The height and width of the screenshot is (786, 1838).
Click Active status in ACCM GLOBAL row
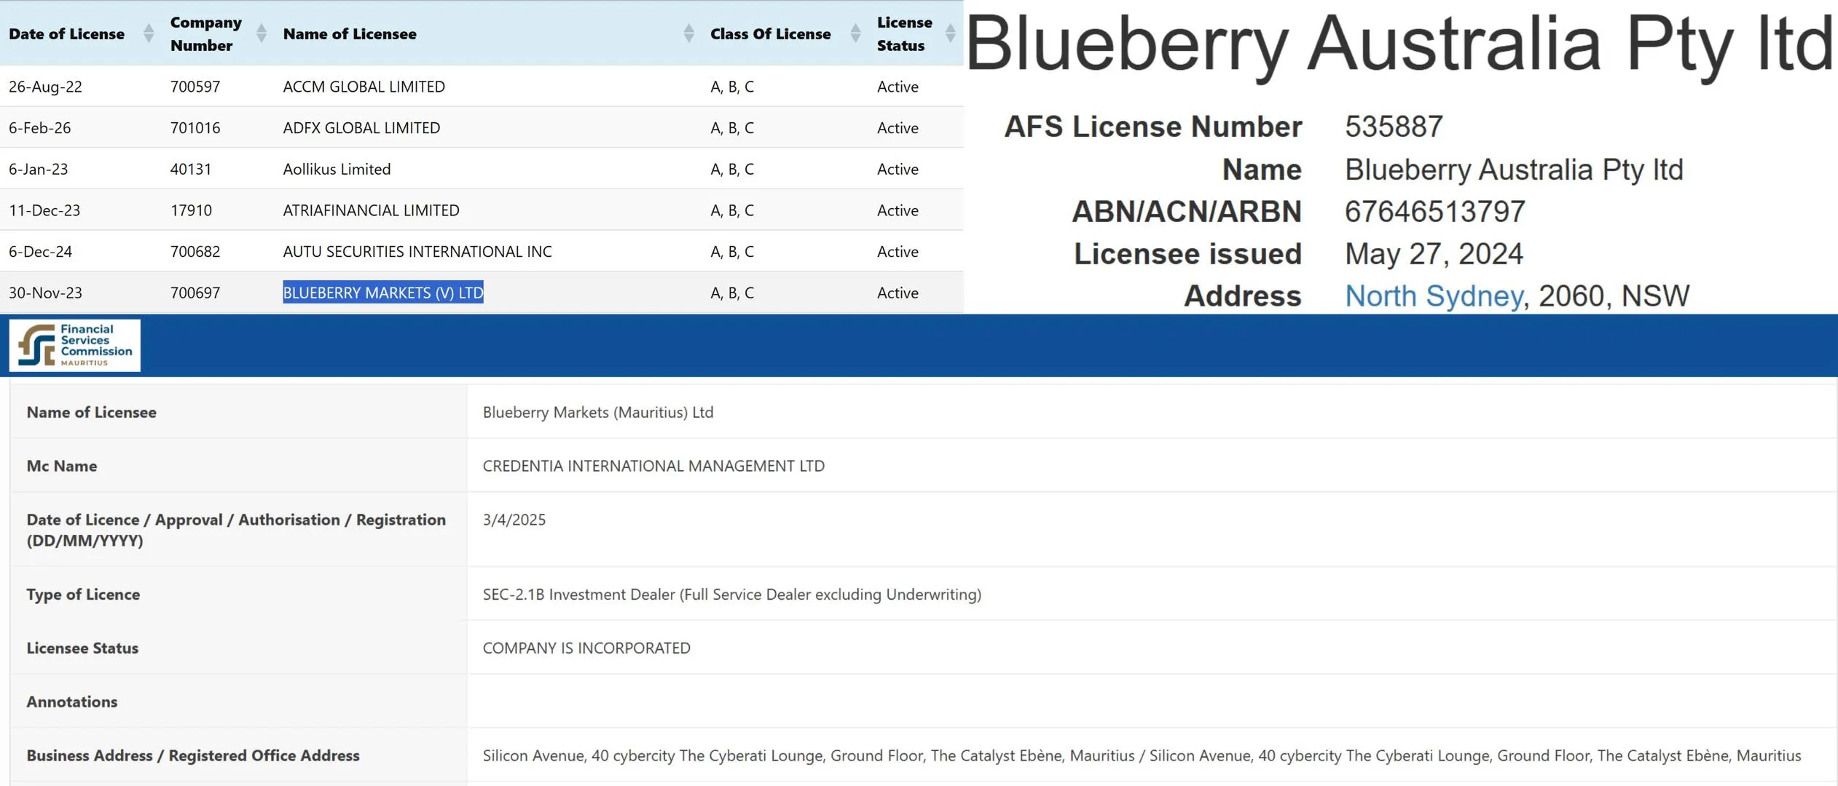click(x=898, y=87)
